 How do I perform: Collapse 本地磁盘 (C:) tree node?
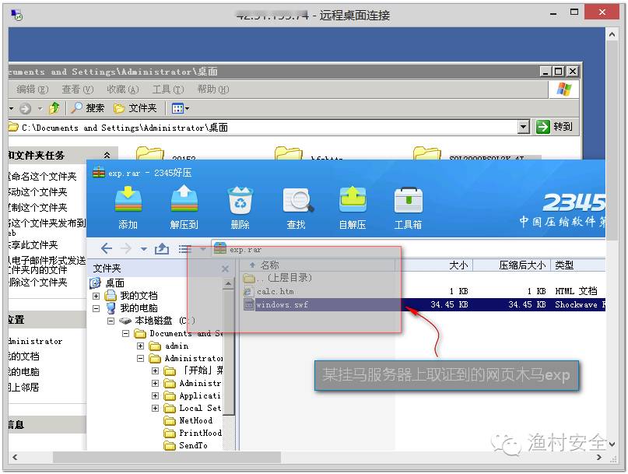pos(111,321)
